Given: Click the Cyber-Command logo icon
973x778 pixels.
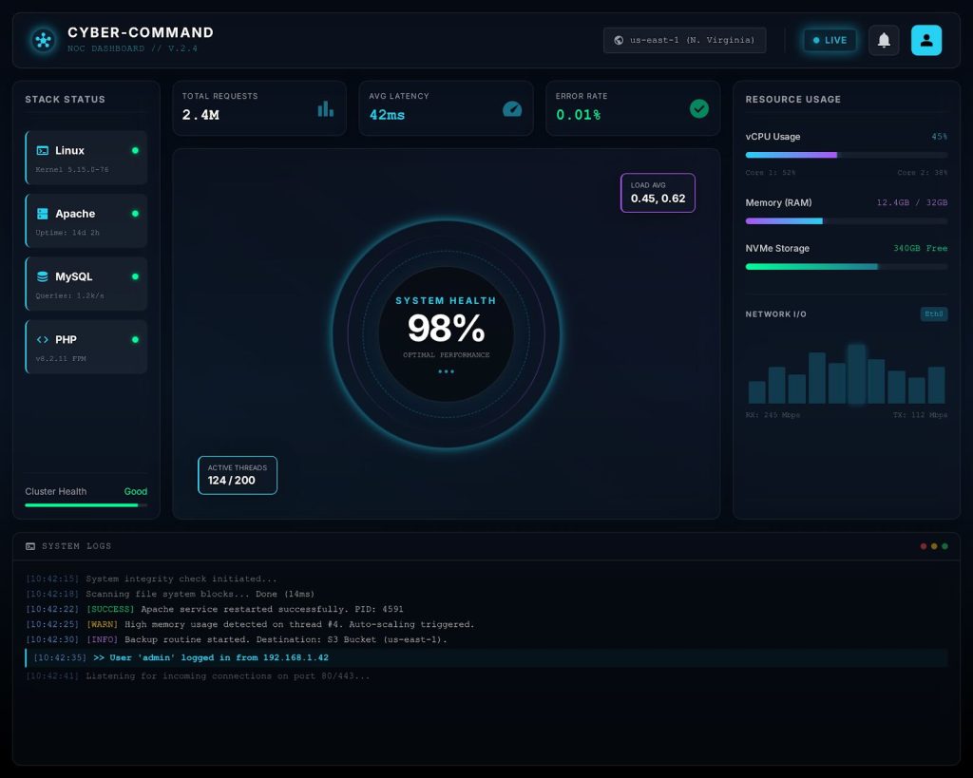Looking at the screenshot, I should point(43,40).
